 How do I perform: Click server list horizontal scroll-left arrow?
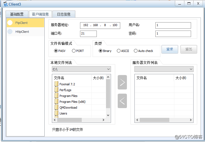137,120
